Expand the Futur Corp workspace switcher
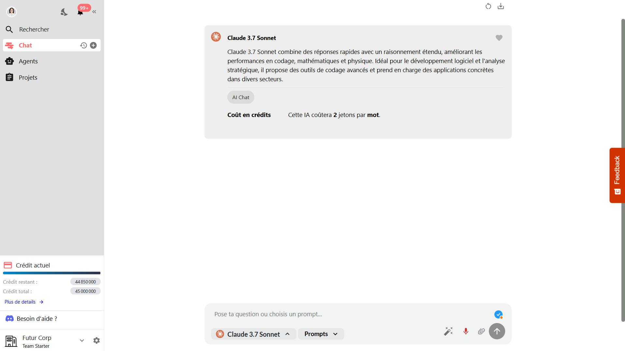This screenshot has width=625, height=351. (82, 341)
